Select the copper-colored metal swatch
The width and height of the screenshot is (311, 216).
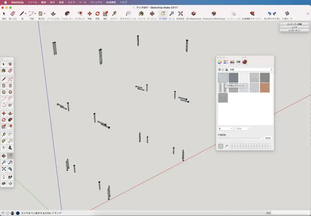[265, 88]
